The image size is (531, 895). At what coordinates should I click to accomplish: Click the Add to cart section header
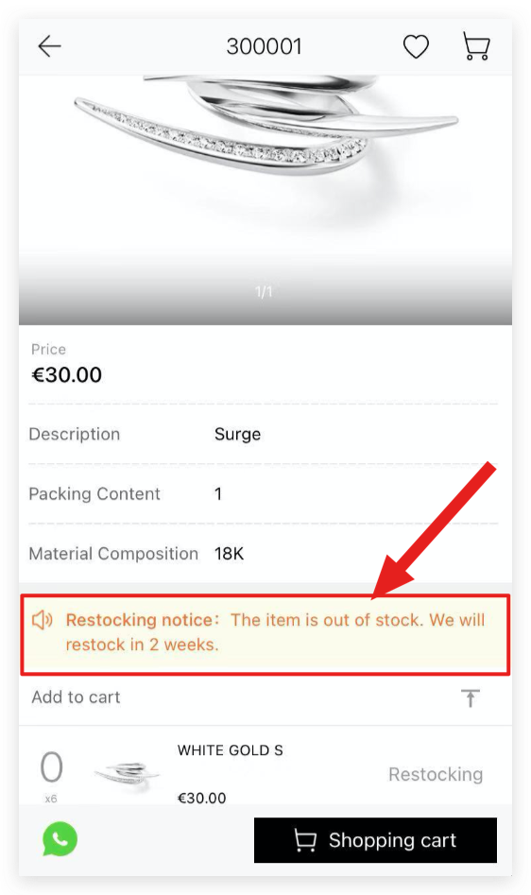76,697
